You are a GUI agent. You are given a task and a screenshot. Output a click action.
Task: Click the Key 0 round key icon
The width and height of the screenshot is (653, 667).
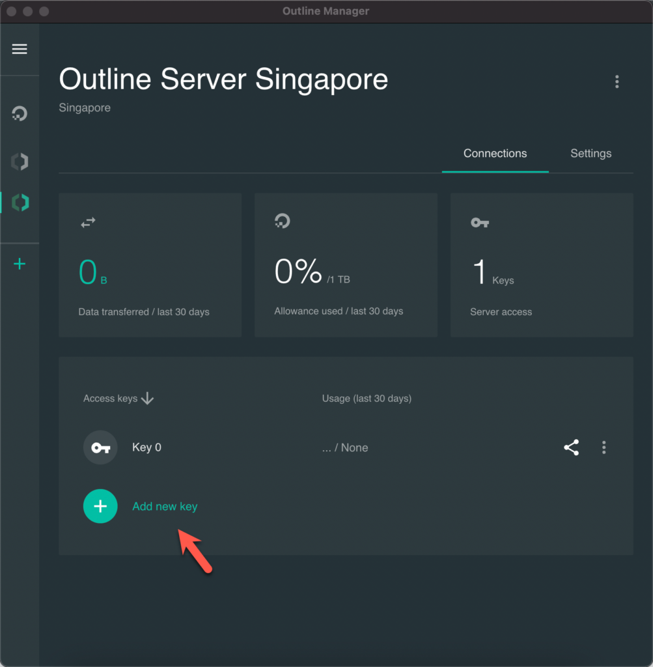tap(100, 447)
